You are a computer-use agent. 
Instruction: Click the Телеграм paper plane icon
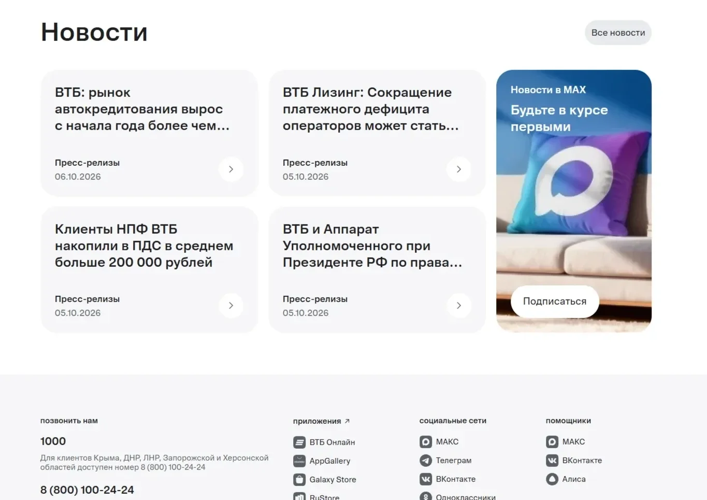coord(426,460)
